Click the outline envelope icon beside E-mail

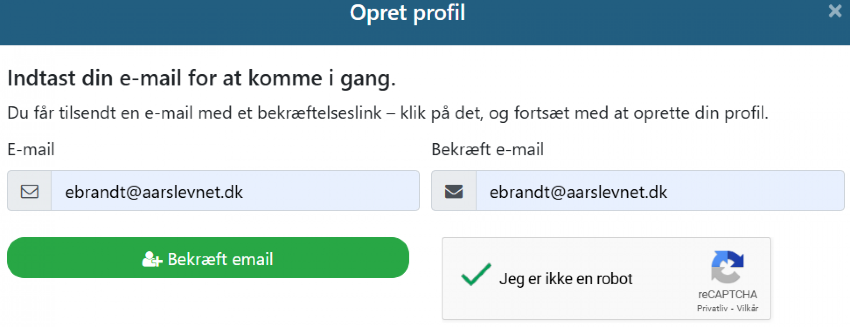(x=30, y=191)
